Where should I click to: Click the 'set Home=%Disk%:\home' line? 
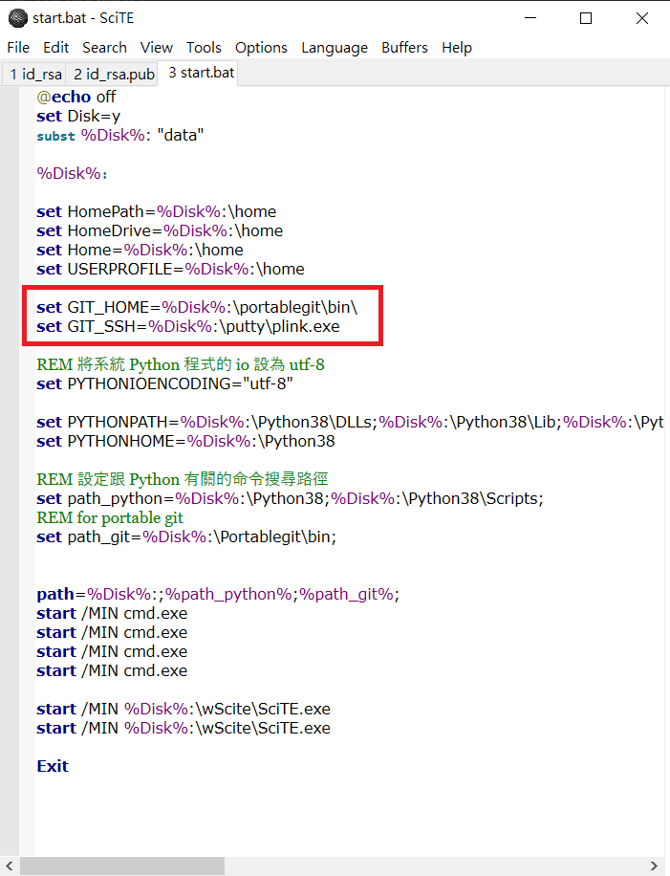point(140,250)
